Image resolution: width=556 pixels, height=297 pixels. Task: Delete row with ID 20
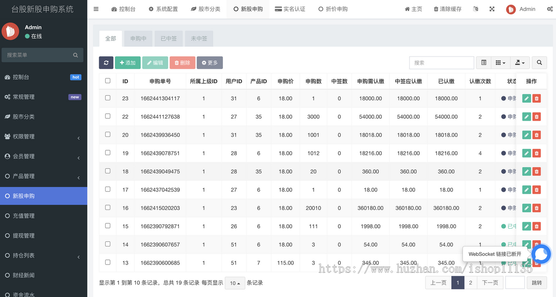point(537,135)
